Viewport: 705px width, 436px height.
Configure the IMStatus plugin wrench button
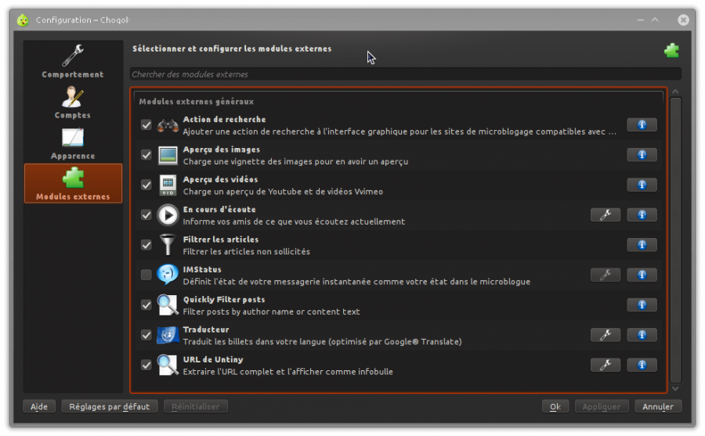click(606, 275)
